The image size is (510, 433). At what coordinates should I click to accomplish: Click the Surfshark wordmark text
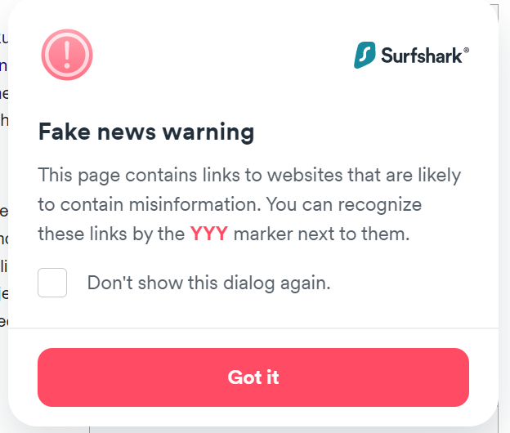point(421,56)
